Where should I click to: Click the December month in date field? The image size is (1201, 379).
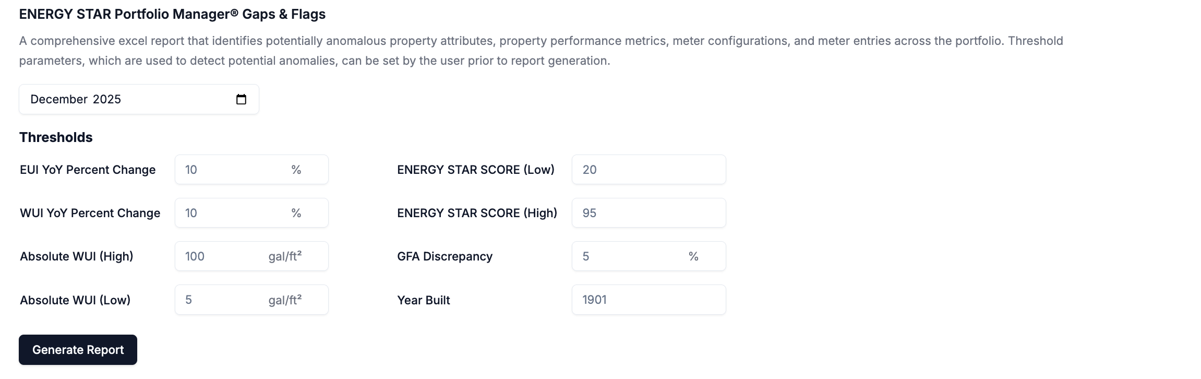coord(58,99)
